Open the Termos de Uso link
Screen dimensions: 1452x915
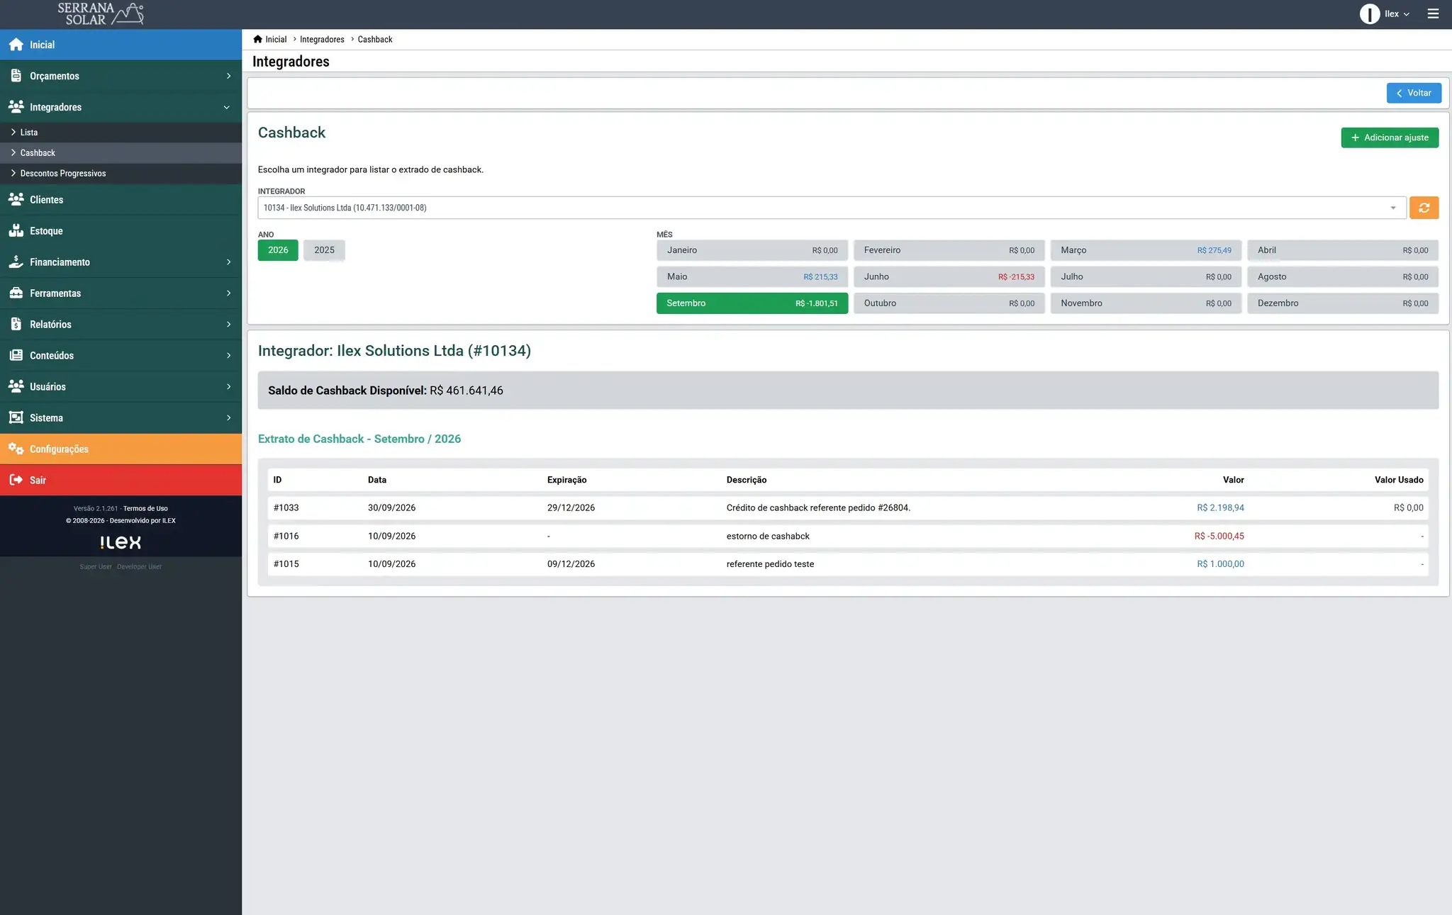(x=145, y=508)
